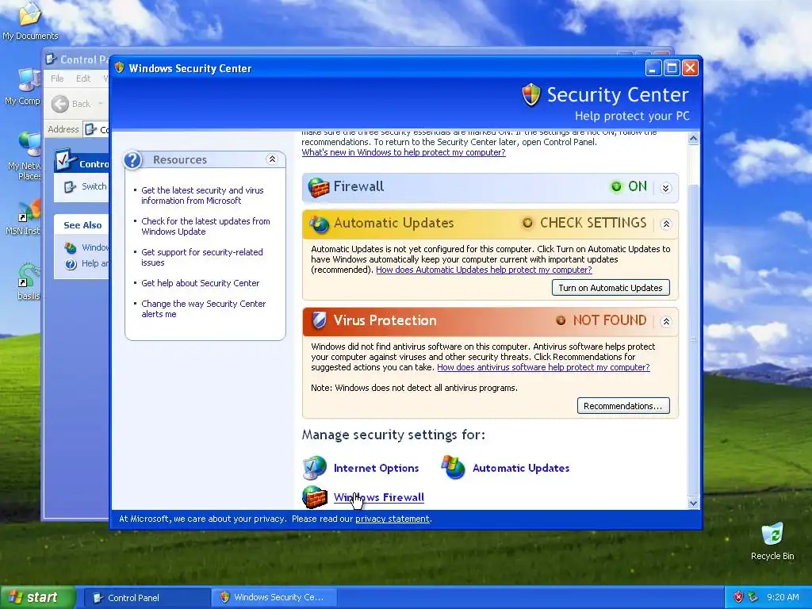812x609 pixels.
Task: Switch to Control Panel taskbar button
Action: click(x=147, y=598)
